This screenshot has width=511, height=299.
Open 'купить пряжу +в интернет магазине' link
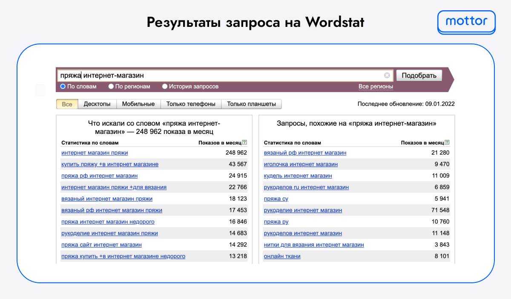click(x=110, y=164)
